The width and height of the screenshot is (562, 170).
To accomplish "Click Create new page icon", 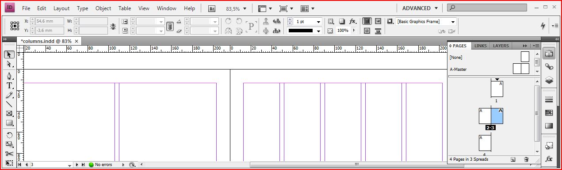I will tap(513, 159).
